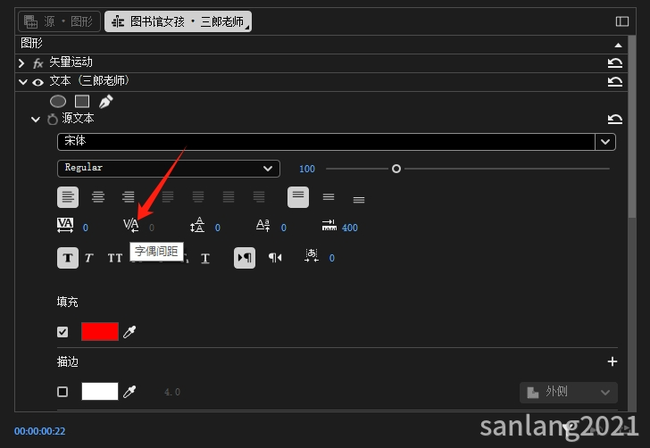Open the Regular font style dropdown
This screenshot has height=448, width=650.
click(168, 169)
